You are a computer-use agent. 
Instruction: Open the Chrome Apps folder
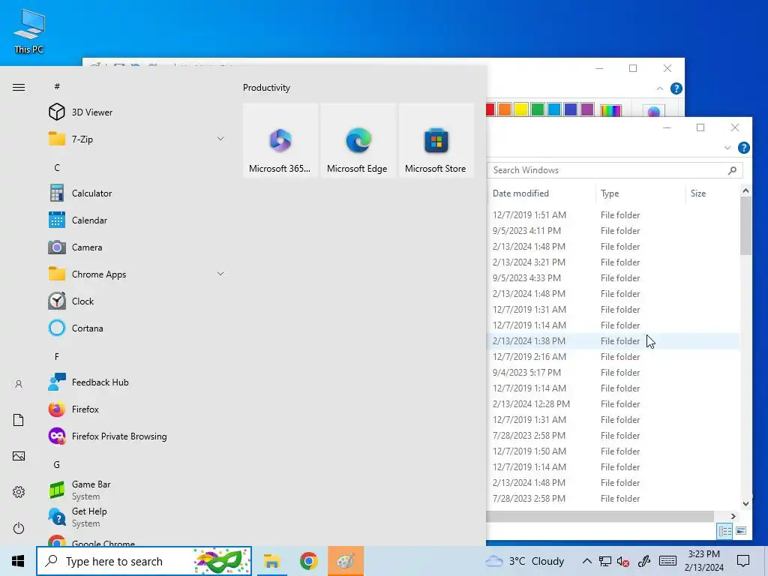coord(137,274)
